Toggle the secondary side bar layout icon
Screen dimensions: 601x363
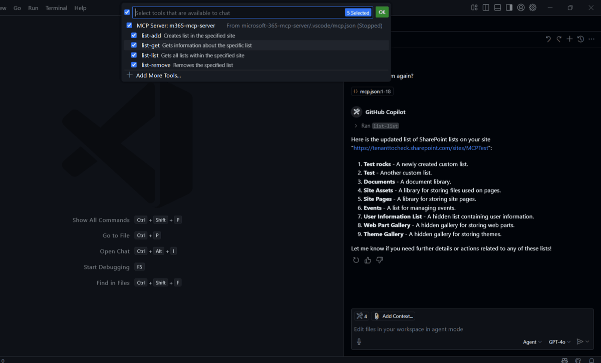click(x=509, y=7)
